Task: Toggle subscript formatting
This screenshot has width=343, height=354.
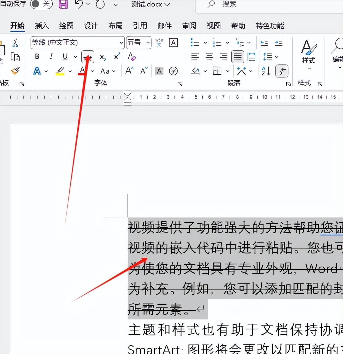Action: pos(103,57)
